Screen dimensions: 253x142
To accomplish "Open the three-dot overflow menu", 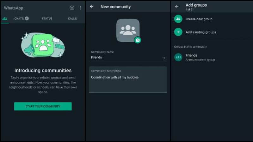I will click(x=80, y=8).
